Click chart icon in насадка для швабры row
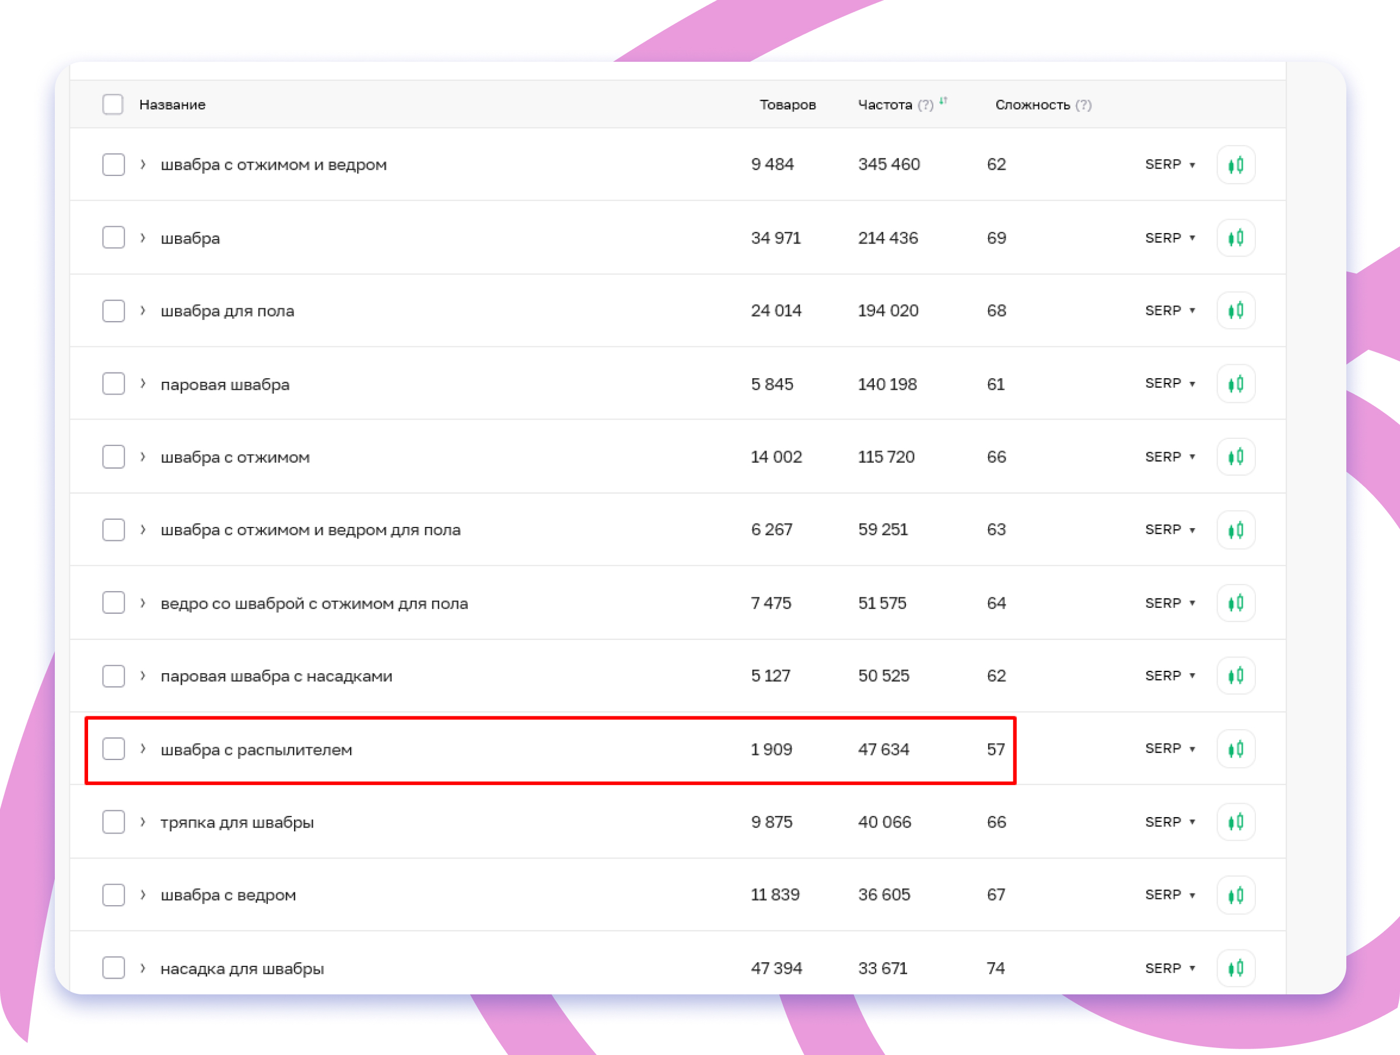 (1235, 968)
